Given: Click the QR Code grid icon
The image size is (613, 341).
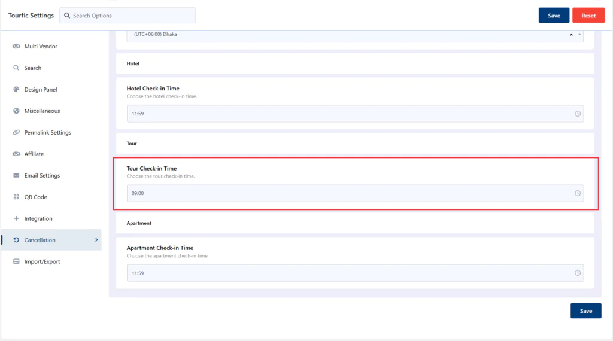Looking at the screenshot, I should pyautogui.click(x=16, y=196).
